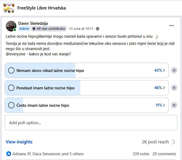The width and height of the screenshot is (182, 160).
Task: Open Davor Skeledzija's profile picture
Action: pos(11,26)
